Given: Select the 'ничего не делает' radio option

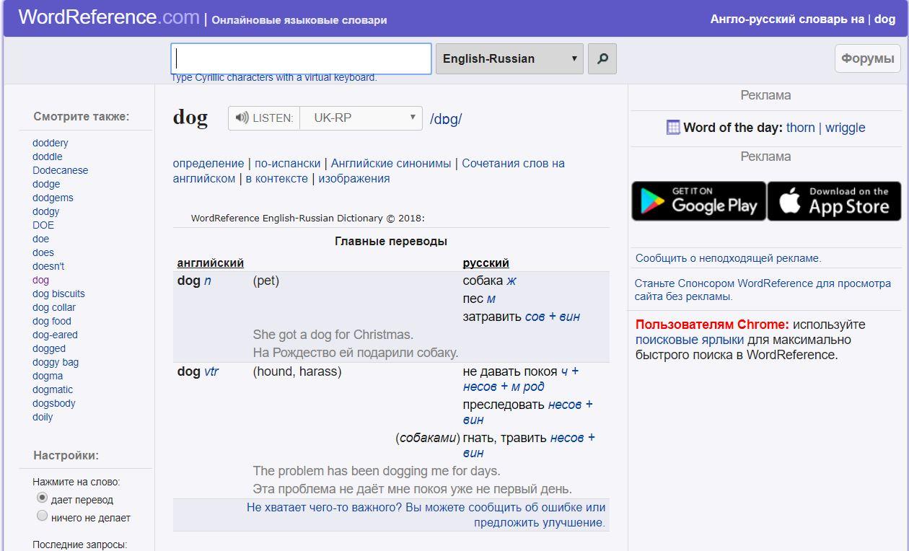Looking at the screenshot, I should [42, 516].
